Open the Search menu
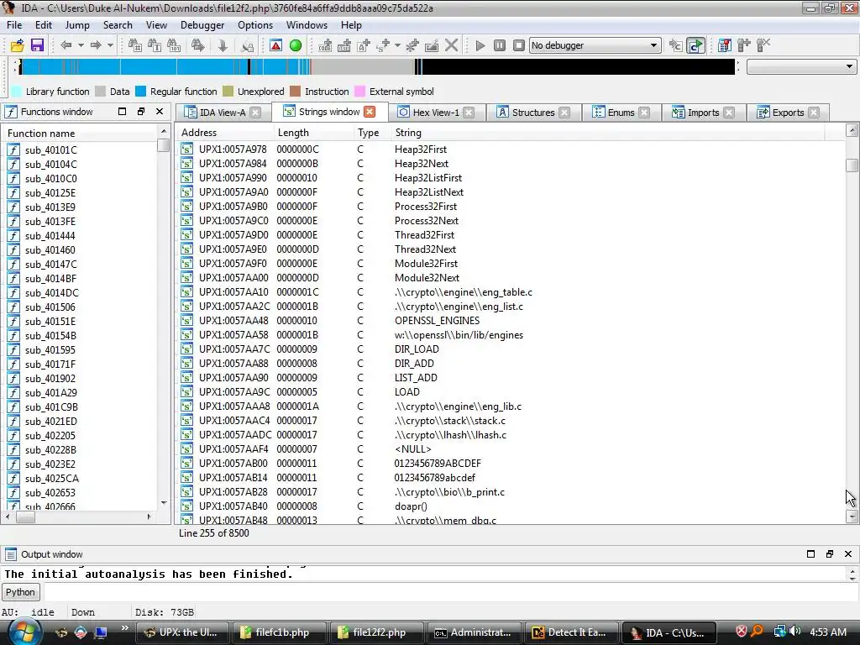Viewport: 860px width, 645px height. (118, 25)
